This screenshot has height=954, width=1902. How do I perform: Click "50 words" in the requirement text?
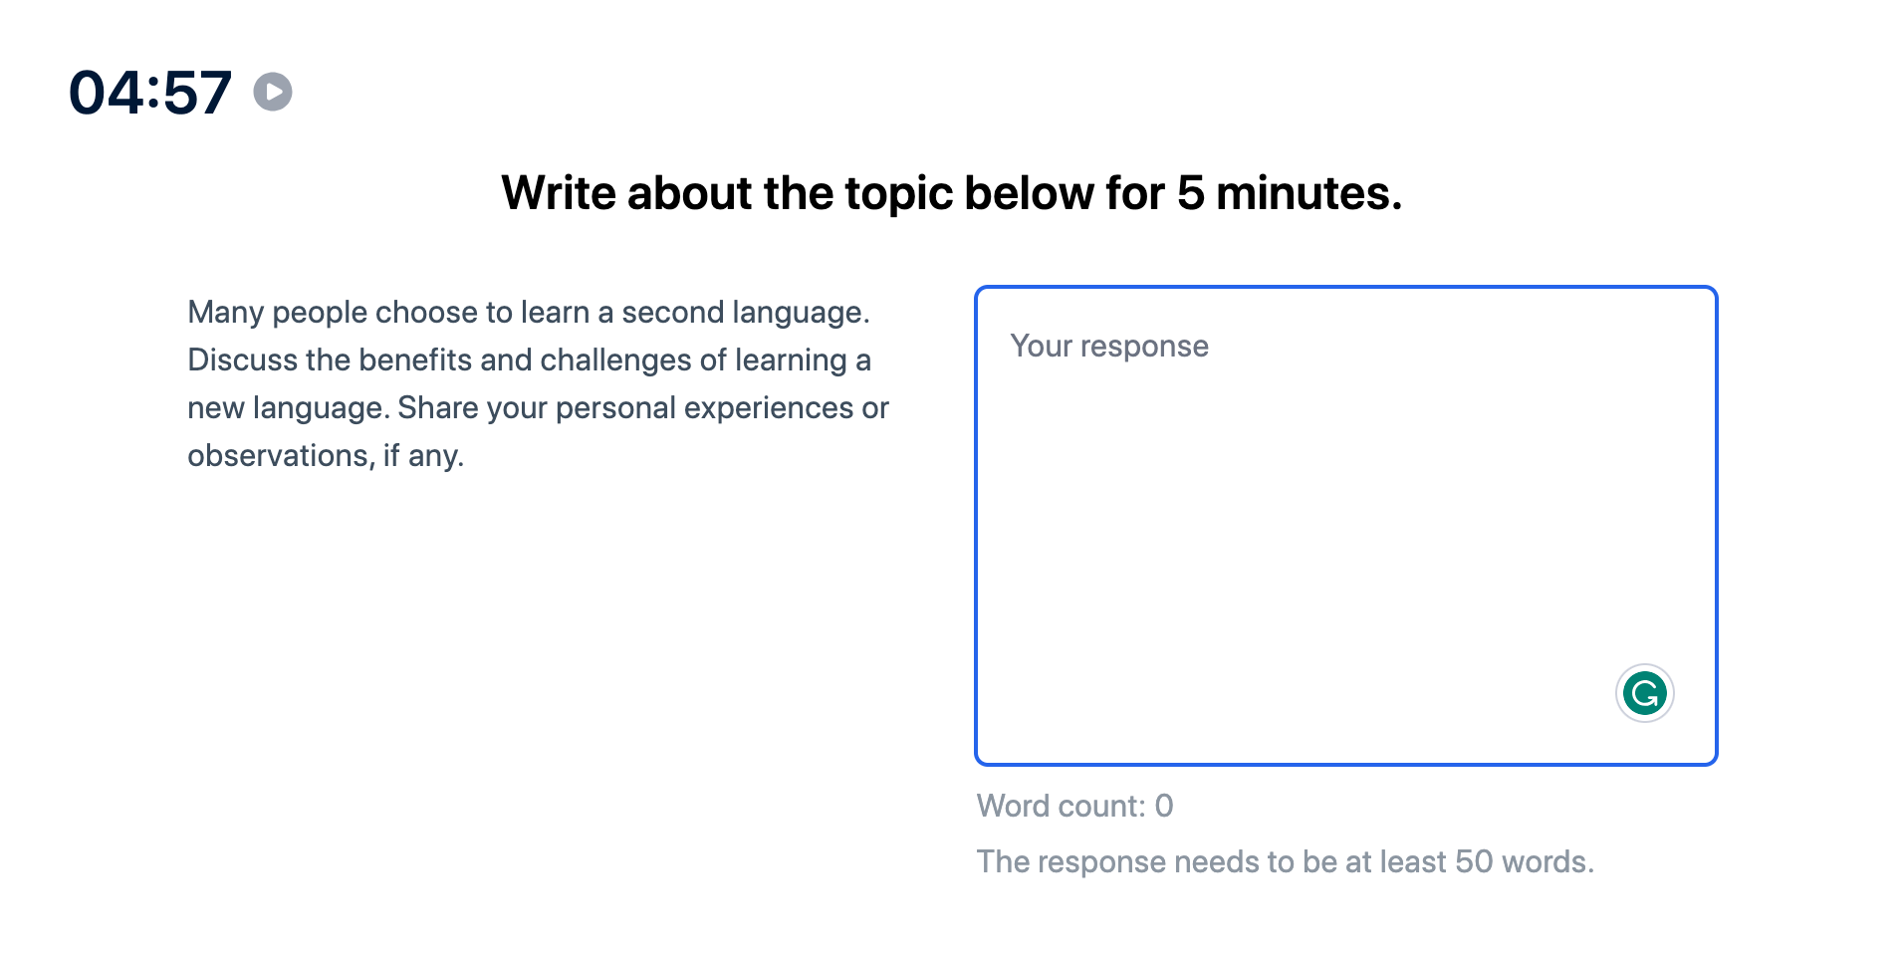point(1524,861)
